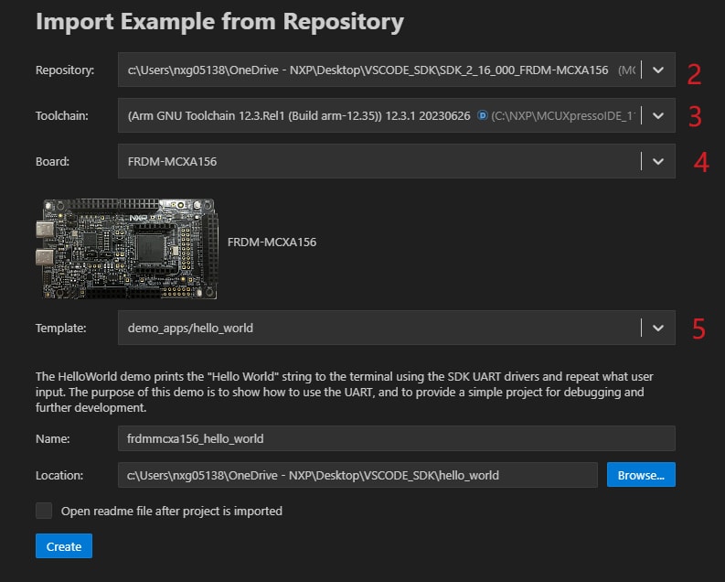This screenshot has height=582, width=725.
Task: Click the FRDM-MCXA156 caption beside board image
Action: 272,242
